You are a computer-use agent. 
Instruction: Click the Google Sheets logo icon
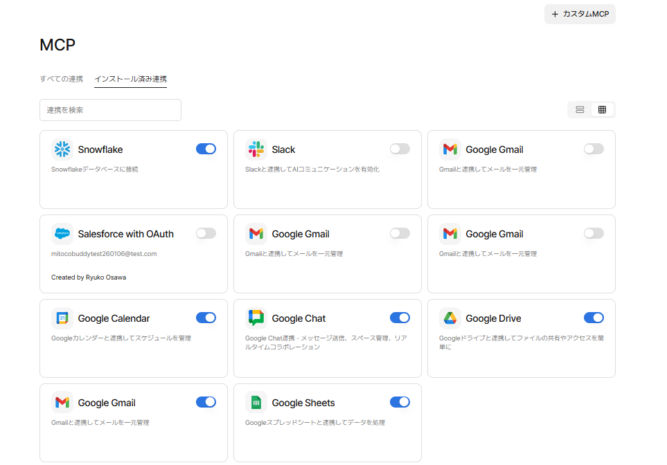pyautogui.click(x=256, y=403)
